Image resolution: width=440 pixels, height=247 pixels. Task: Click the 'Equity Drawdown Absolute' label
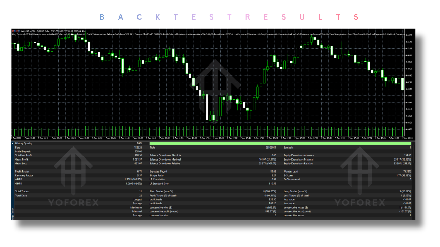point(299,156)
